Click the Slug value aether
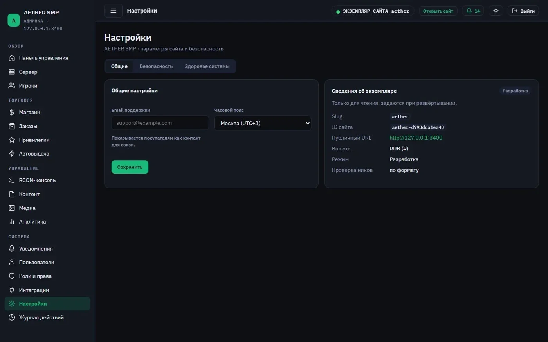This screenshot has width=548, height=342. (400, 117)
